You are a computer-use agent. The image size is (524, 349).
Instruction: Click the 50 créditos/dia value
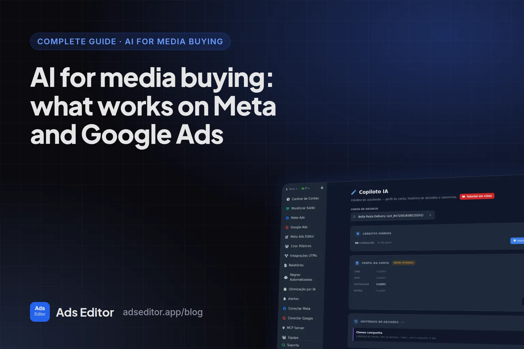click(364, 243)
